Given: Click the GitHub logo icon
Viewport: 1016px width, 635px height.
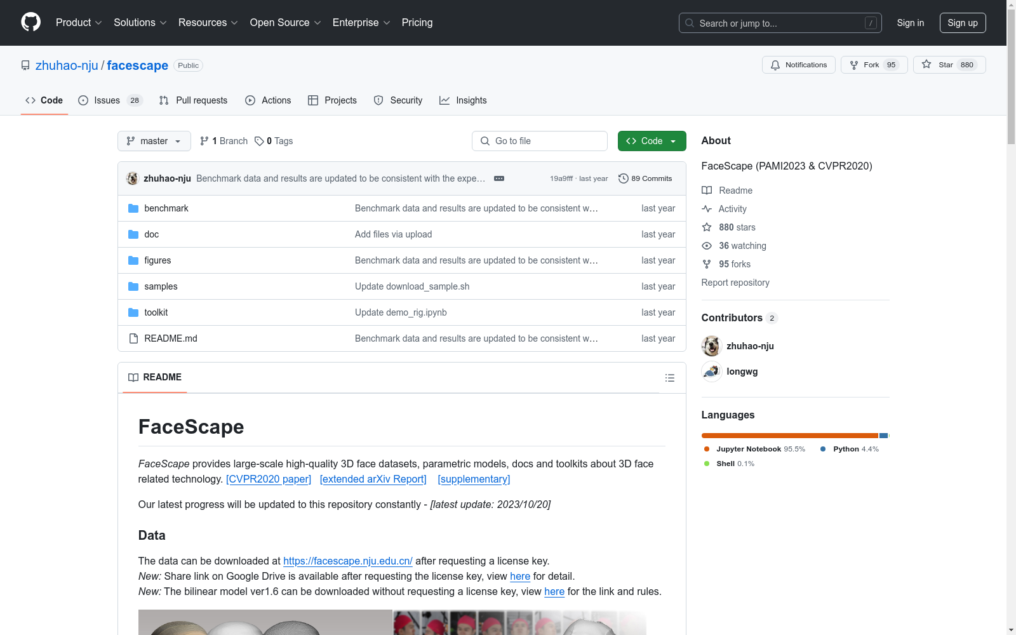Looking at the screenshot, I should pos(30,22).
